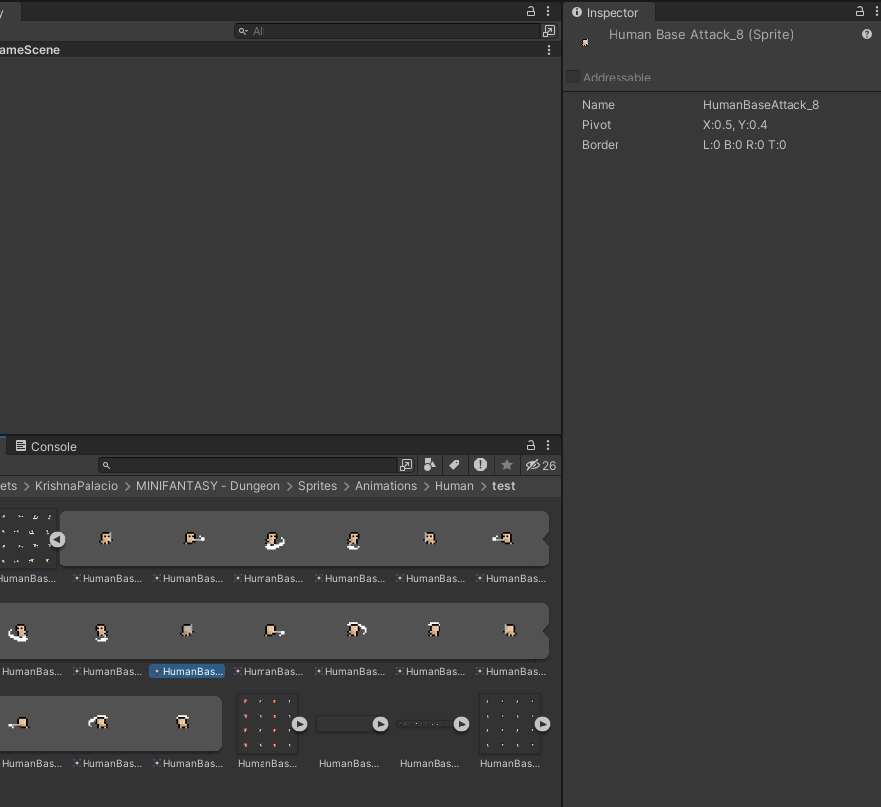
Task: Select the sprite thumbnail above the highlighted label
Action: [187, 631]
